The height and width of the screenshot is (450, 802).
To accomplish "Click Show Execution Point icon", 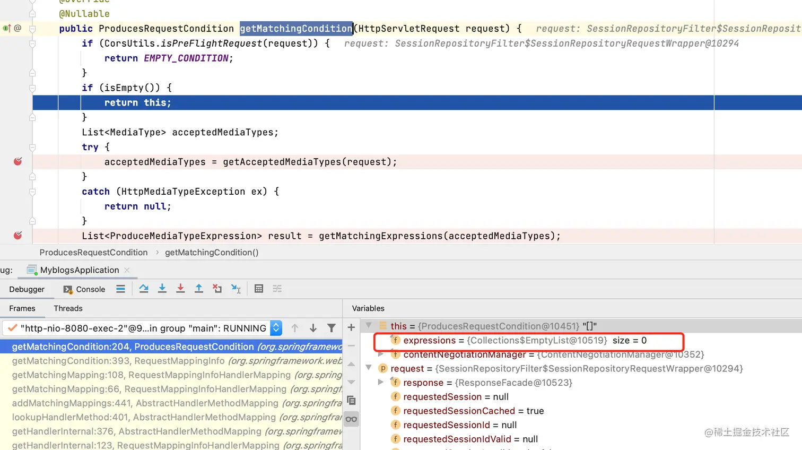I will (120, 289).
